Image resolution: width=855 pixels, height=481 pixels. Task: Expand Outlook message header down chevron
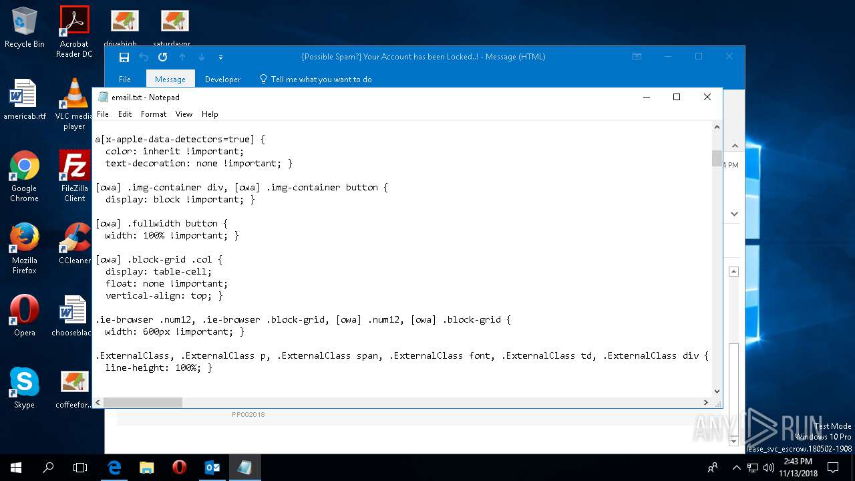coord(735,214)
